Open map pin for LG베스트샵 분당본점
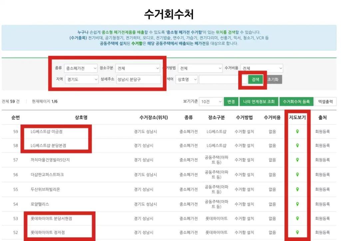 [297, 145]
